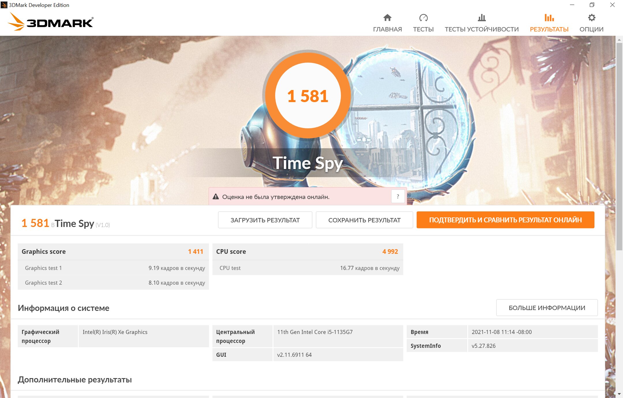Click the CPU score header row
Image resolution: width=623 pixels, height=398 pixels.
(307, 251)
